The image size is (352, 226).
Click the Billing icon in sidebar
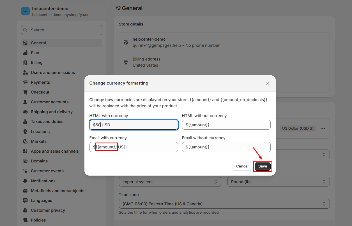pyautogui.click(x=25, y=62)
